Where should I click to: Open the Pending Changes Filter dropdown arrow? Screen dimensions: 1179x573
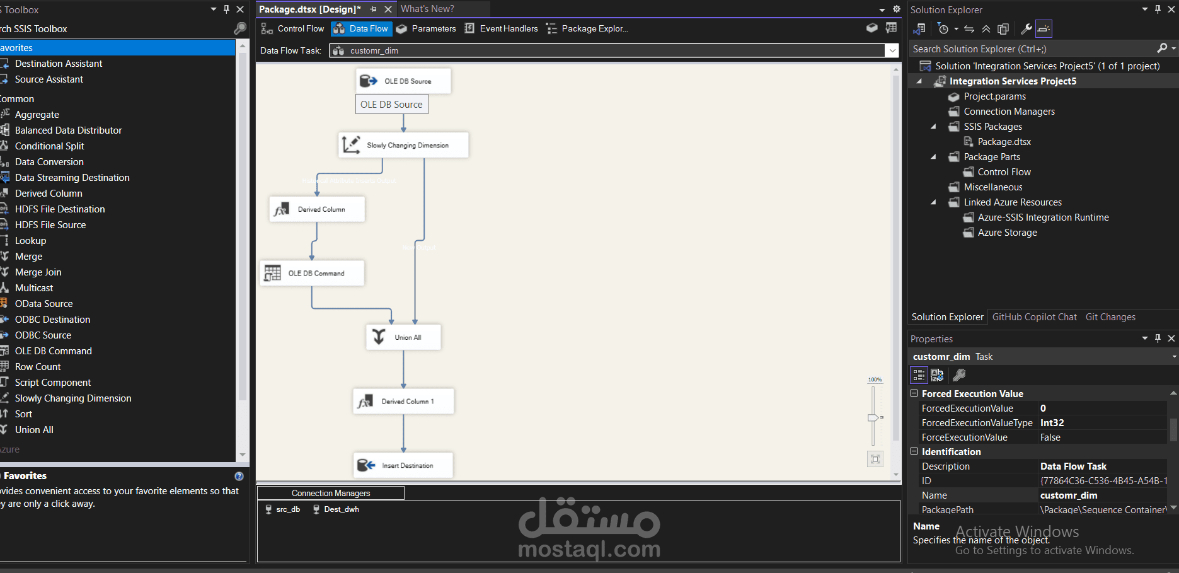tap(956, 29)
